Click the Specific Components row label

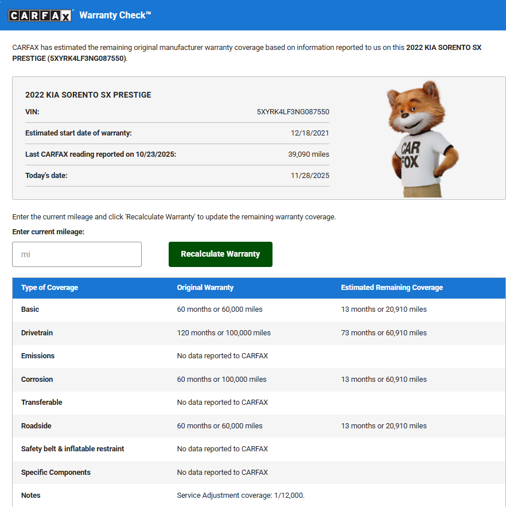(56, 473)
